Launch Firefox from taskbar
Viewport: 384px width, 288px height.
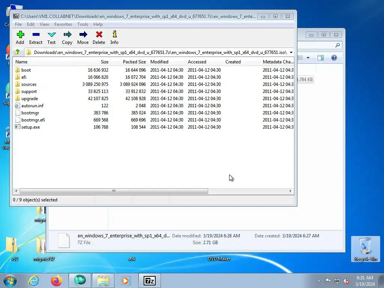coord(57,280)
